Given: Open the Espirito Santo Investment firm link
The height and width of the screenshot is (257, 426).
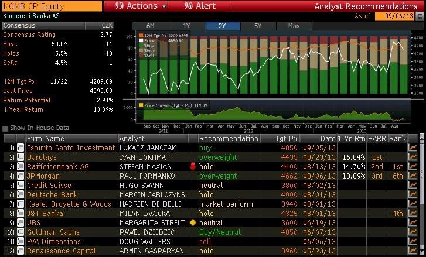Looking at the screenshot, I should click(71, 148).
